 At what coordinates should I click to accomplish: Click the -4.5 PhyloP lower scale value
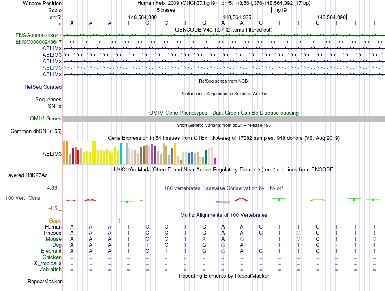(x=53, y=208)
